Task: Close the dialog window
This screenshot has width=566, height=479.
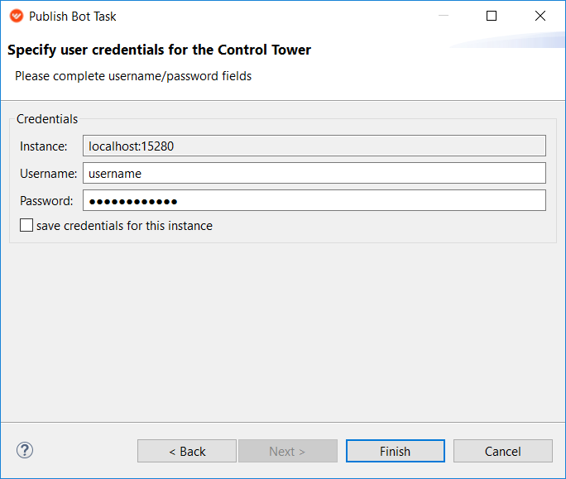Action: [x=540, y=16]
